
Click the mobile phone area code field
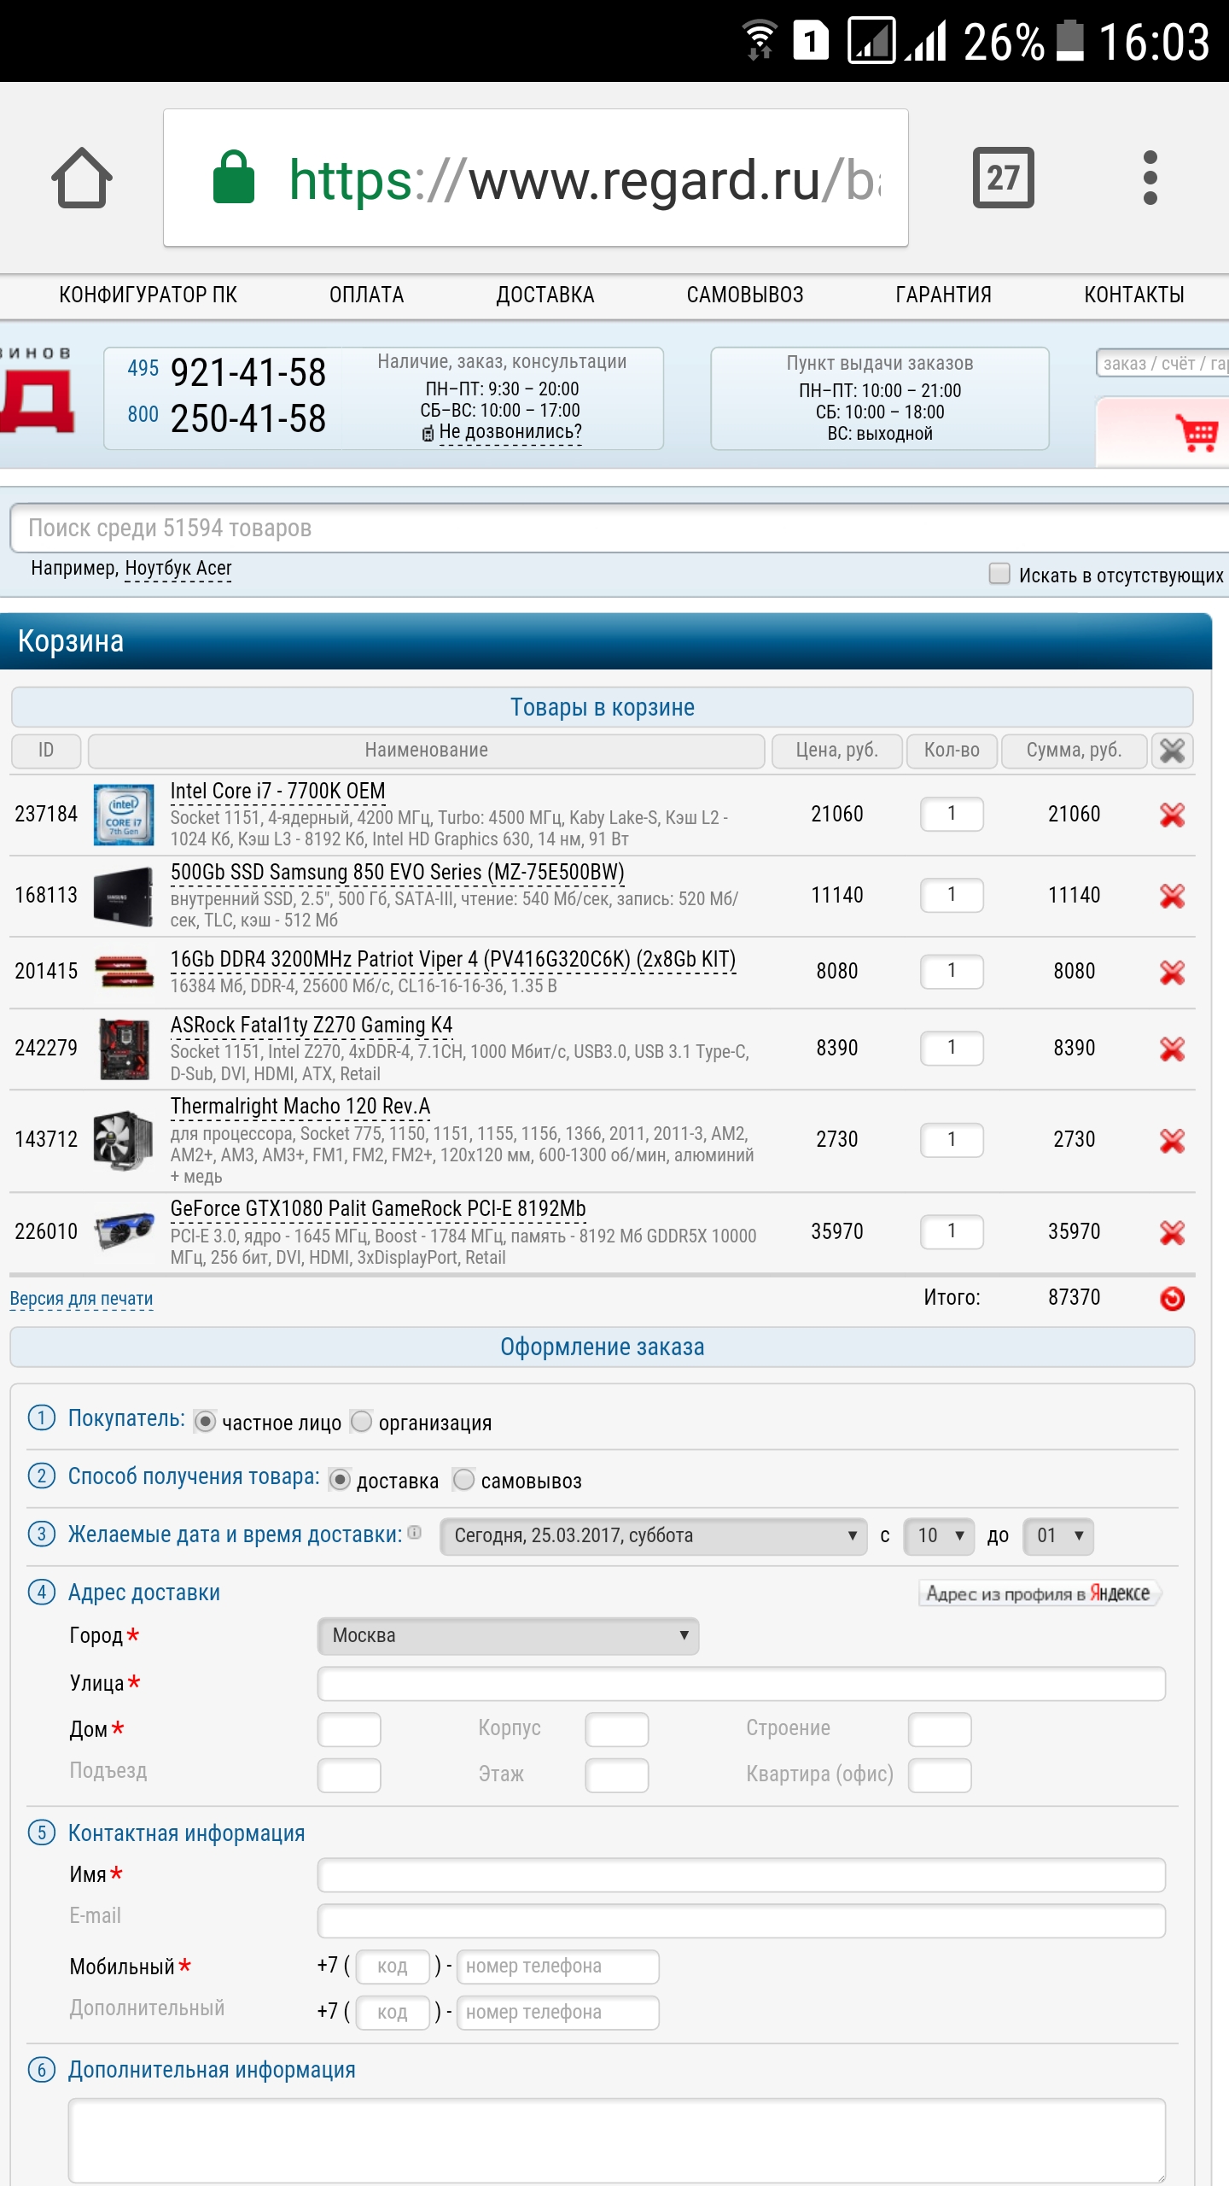393,1967
